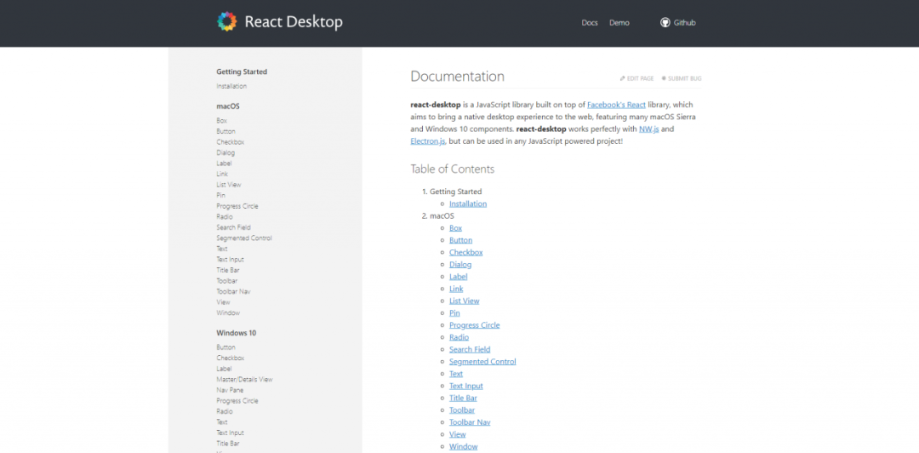Open Segmented Control in Table of Contents

tap(482, 361)
